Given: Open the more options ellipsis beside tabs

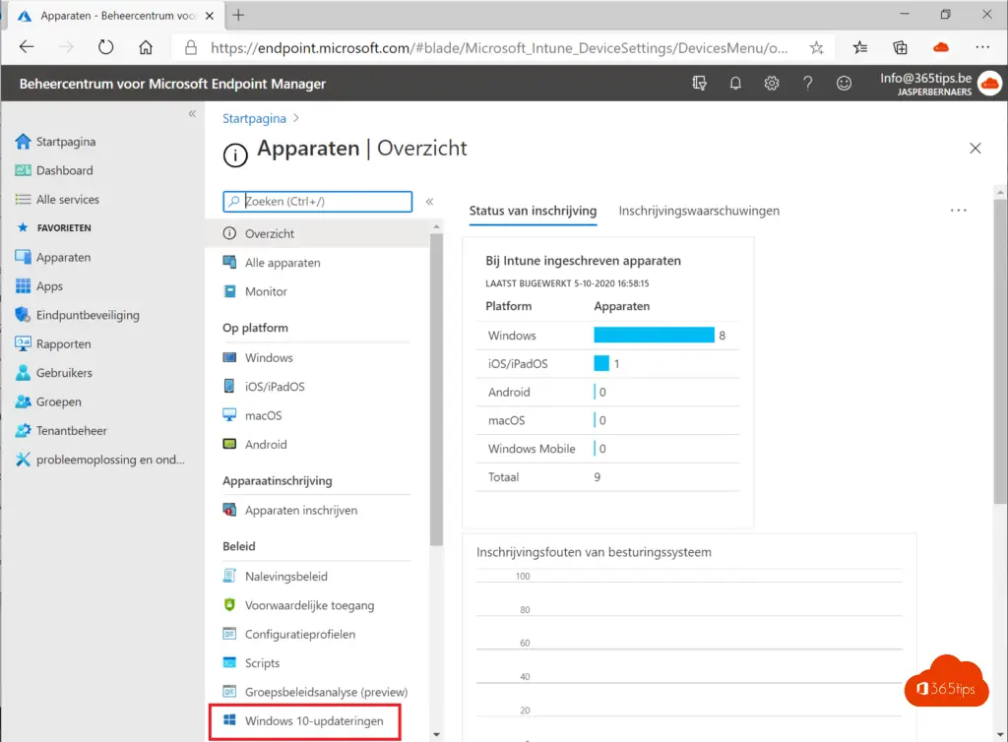Looking at the screenshot, I should coord(958,210).
